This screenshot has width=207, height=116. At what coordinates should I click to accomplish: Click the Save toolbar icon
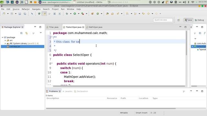pos(20,14)
